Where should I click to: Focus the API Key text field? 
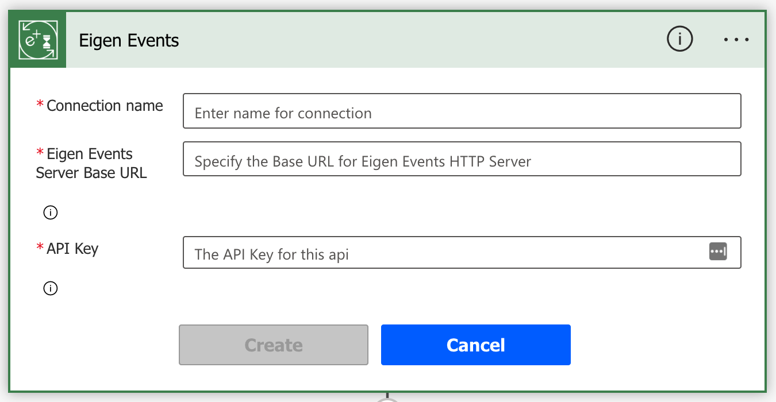(x=462, y=252)
